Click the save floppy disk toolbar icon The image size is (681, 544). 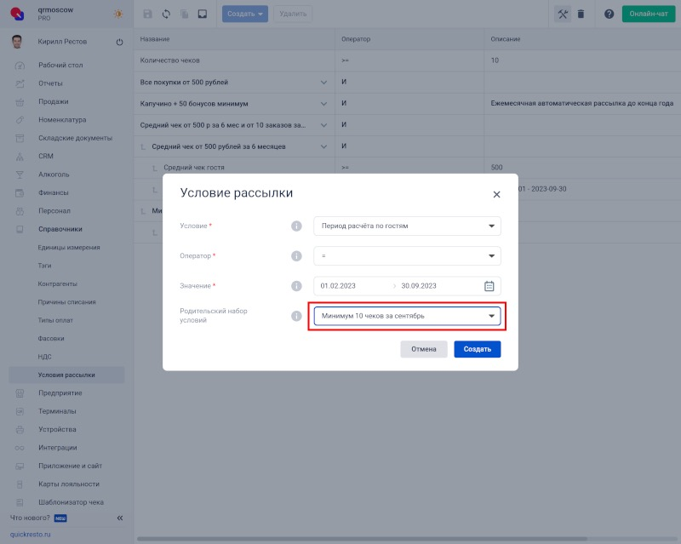pyautogui.click(x=147, y=14)
